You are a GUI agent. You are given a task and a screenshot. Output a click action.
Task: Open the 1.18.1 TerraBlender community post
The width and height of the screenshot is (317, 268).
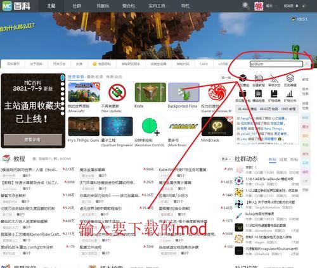269,179
